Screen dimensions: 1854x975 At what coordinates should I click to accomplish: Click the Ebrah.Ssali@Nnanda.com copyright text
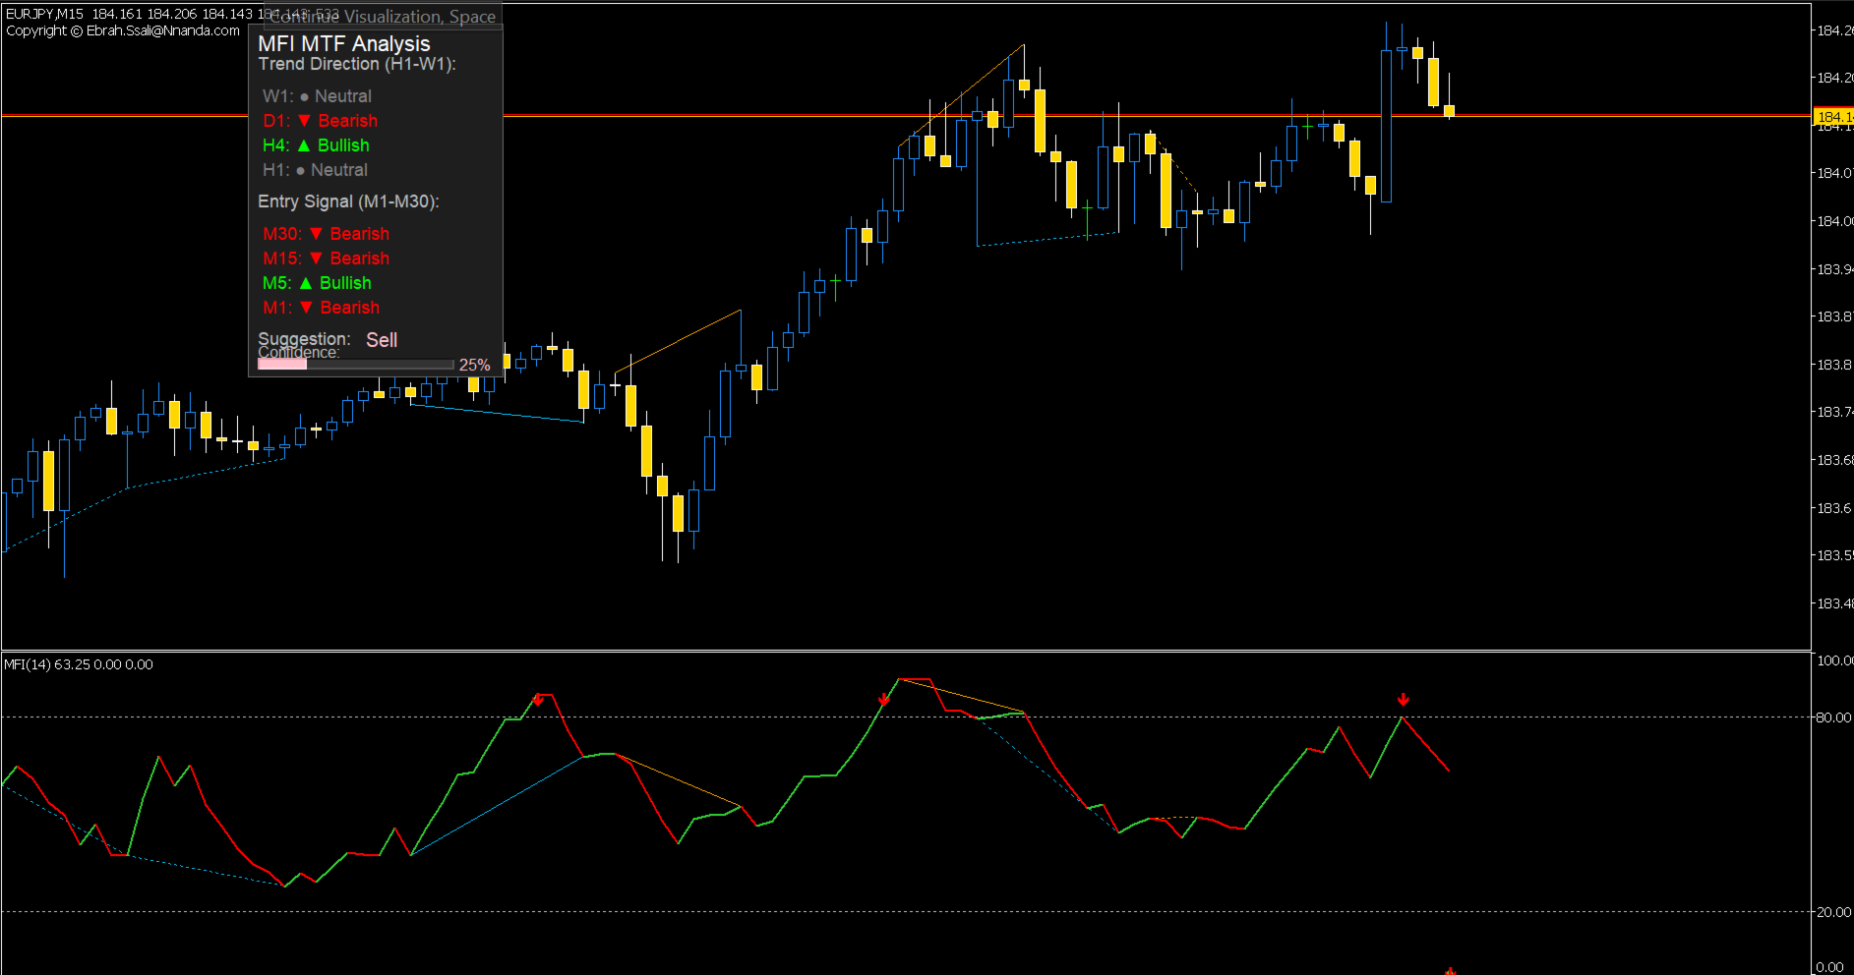tap(123, 30)
